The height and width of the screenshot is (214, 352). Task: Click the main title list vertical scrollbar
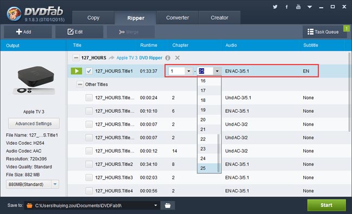(349, 92)
